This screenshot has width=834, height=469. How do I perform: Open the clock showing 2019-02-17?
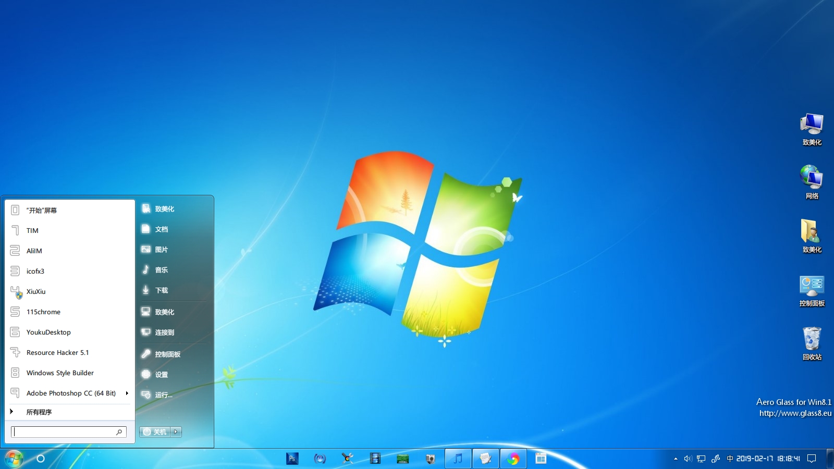(768, 459)
